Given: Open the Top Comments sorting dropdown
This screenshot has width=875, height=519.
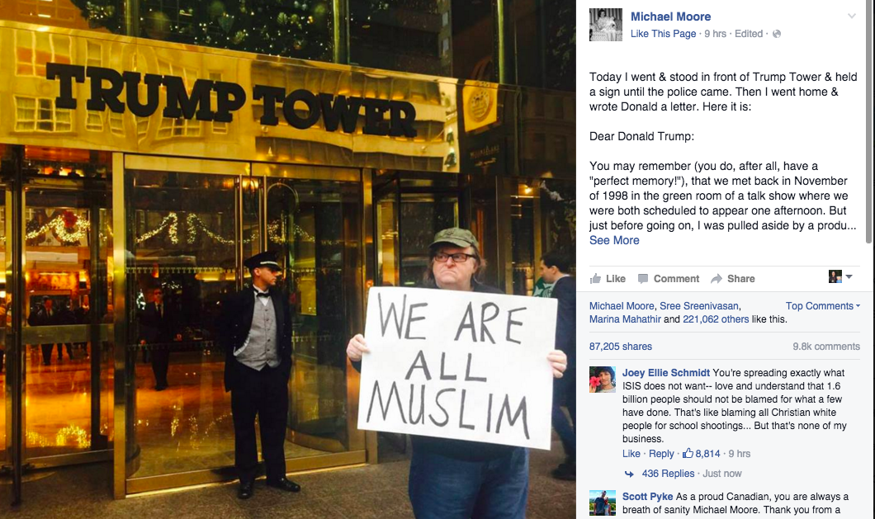Looking at the screenshot, I should pyautogui.click(x=823, y=306).
